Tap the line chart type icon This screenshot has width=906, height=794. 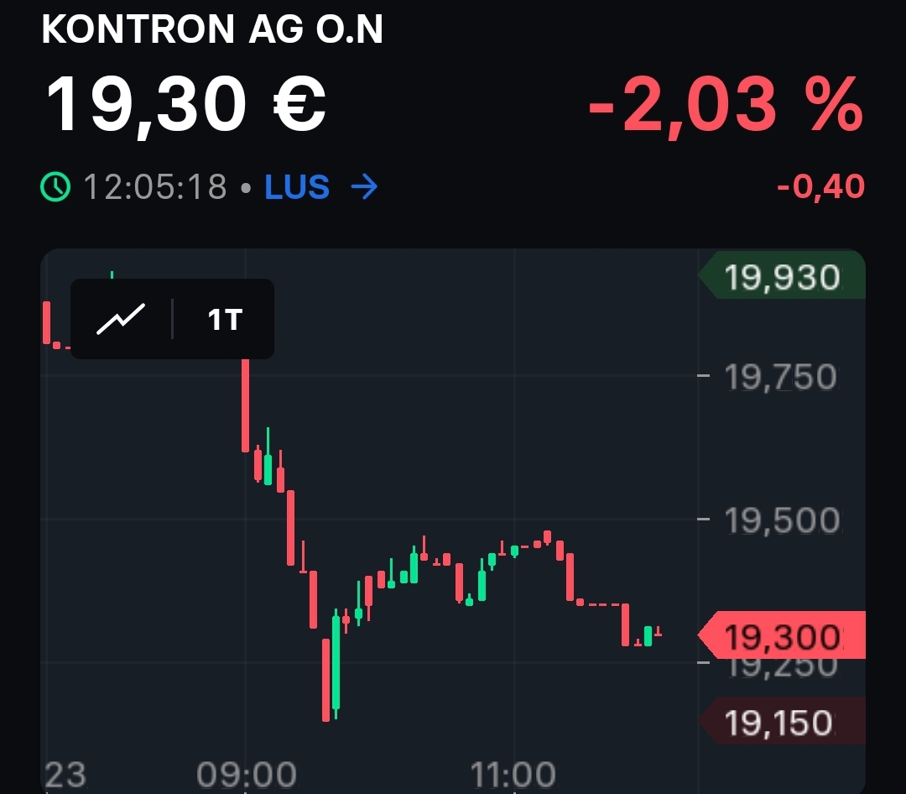coord(121,319)
